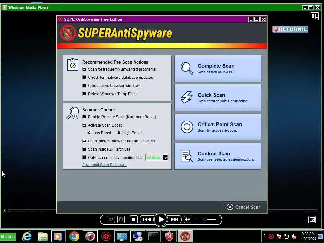Toggle Scan for frequently unwanted programs

tap(84, 69)
